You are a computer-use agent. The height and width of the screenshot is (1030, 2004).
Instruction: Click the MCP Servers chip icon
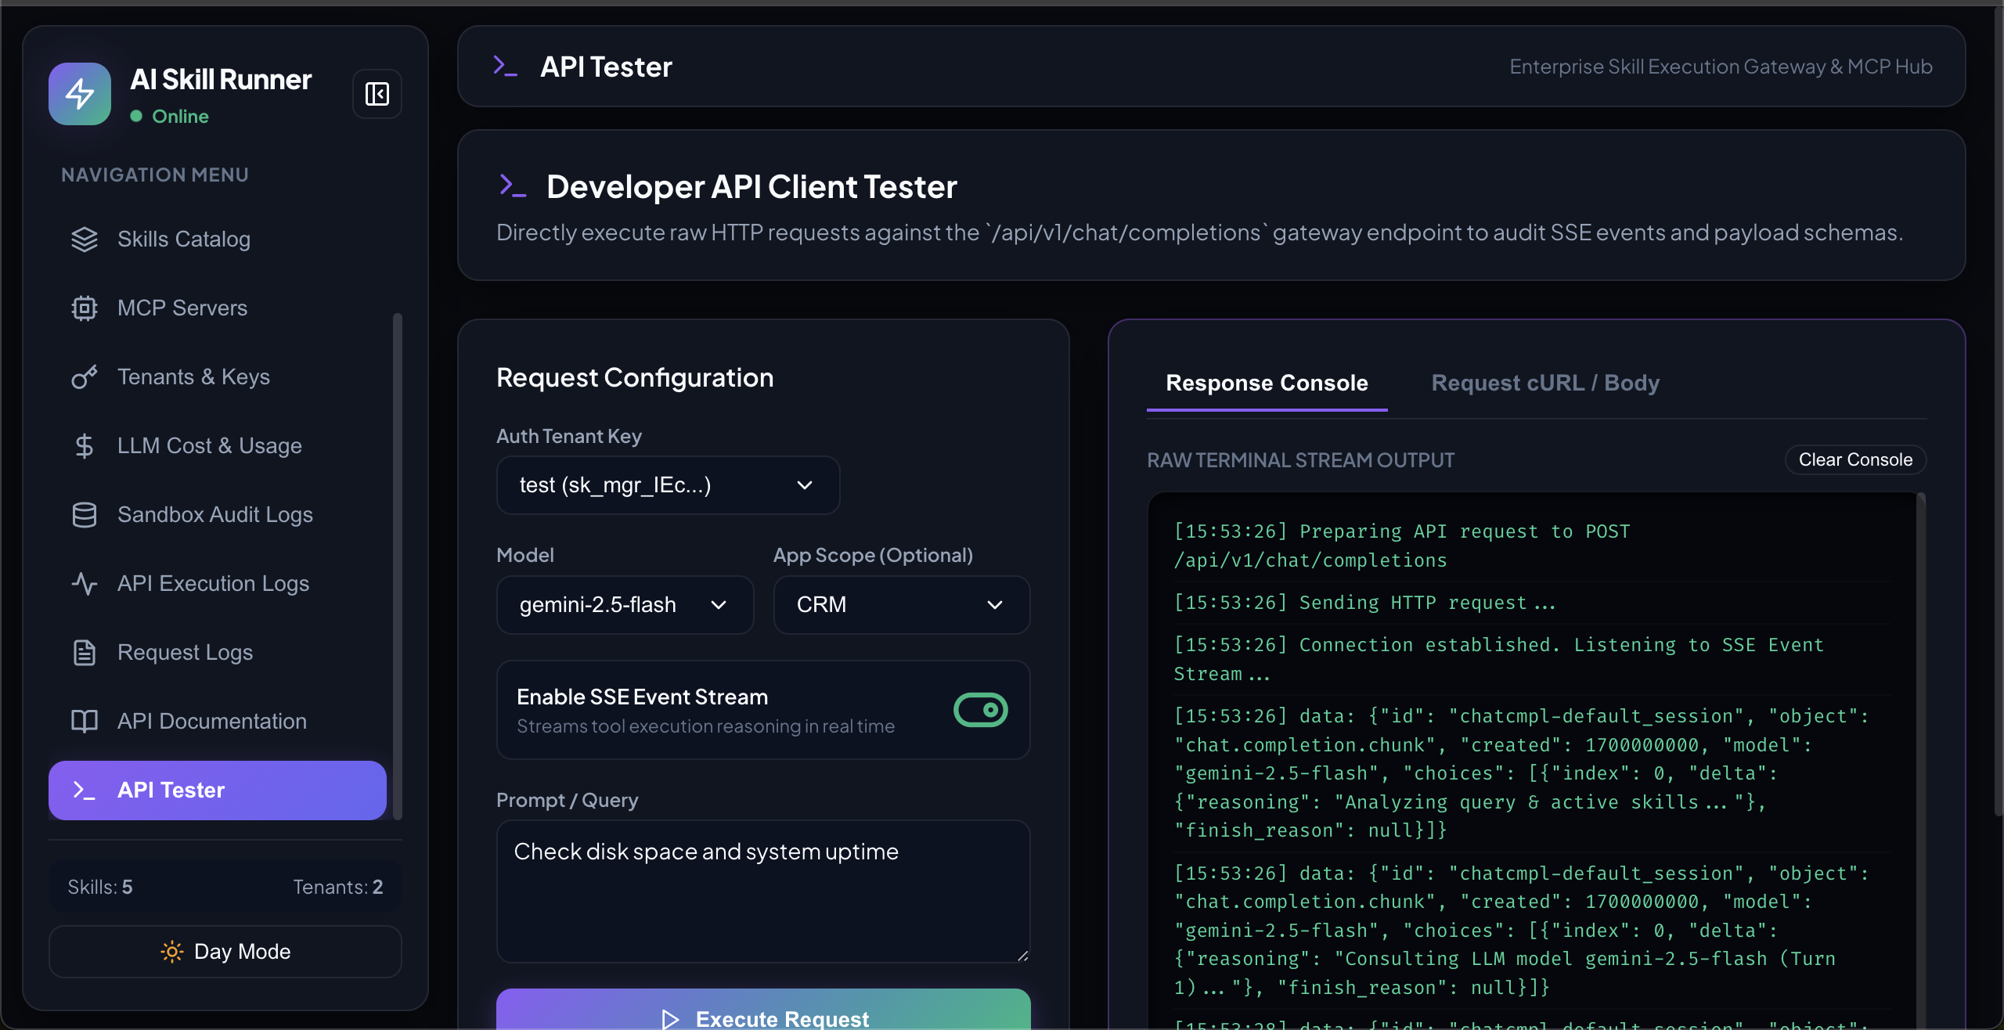[x=84, y=308]
